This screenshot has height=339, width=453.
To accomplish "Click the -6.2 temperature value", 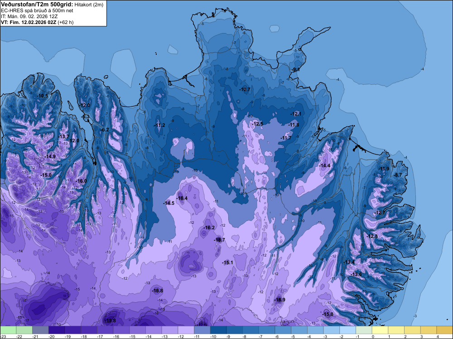I will 105,130.
